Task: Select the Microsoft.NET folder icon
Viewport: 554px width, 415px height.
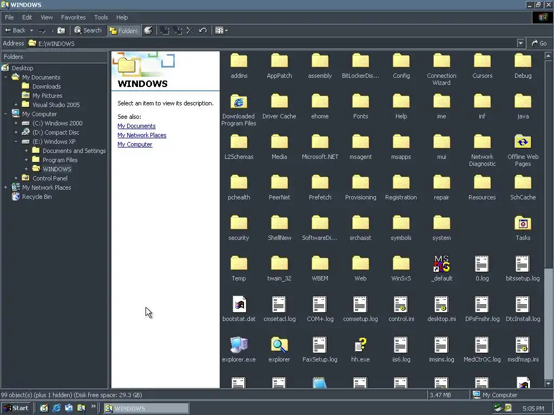Action: tap(320, 142)
